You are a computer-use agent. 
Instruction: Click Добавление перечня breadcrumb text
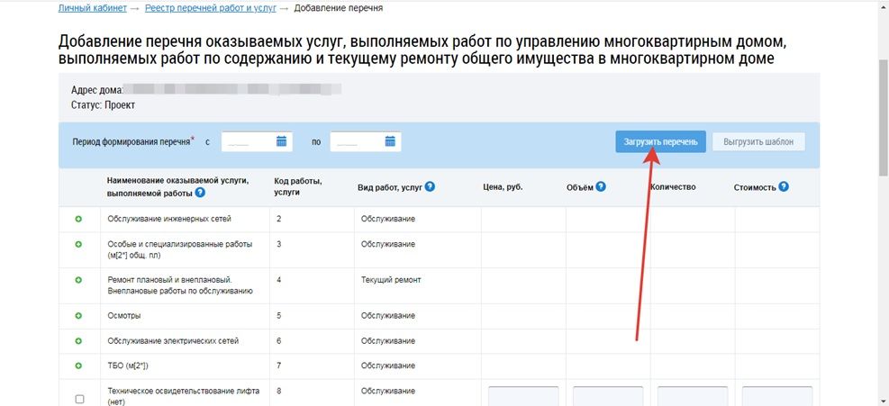pyautogui.click(x=339, y=8)
